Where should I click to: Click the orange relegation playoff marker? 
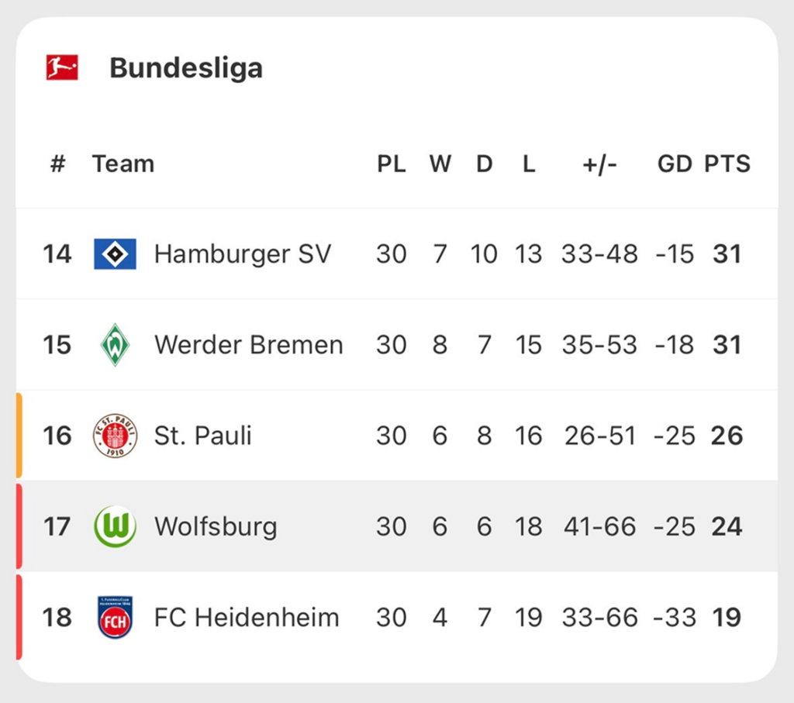[x=19, y=436]
